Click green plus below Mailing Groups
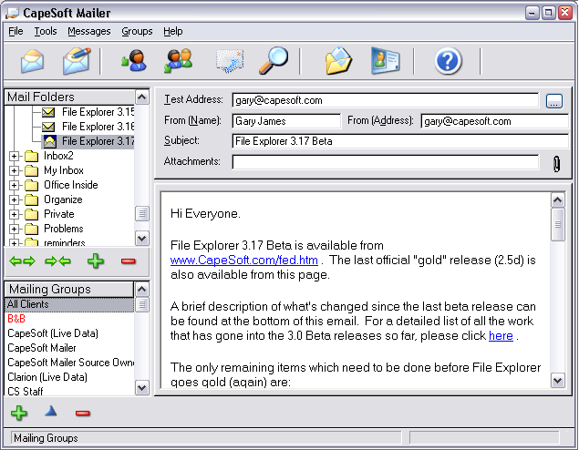This screenshot has width=579, height=450. click(x=19, y=413)
